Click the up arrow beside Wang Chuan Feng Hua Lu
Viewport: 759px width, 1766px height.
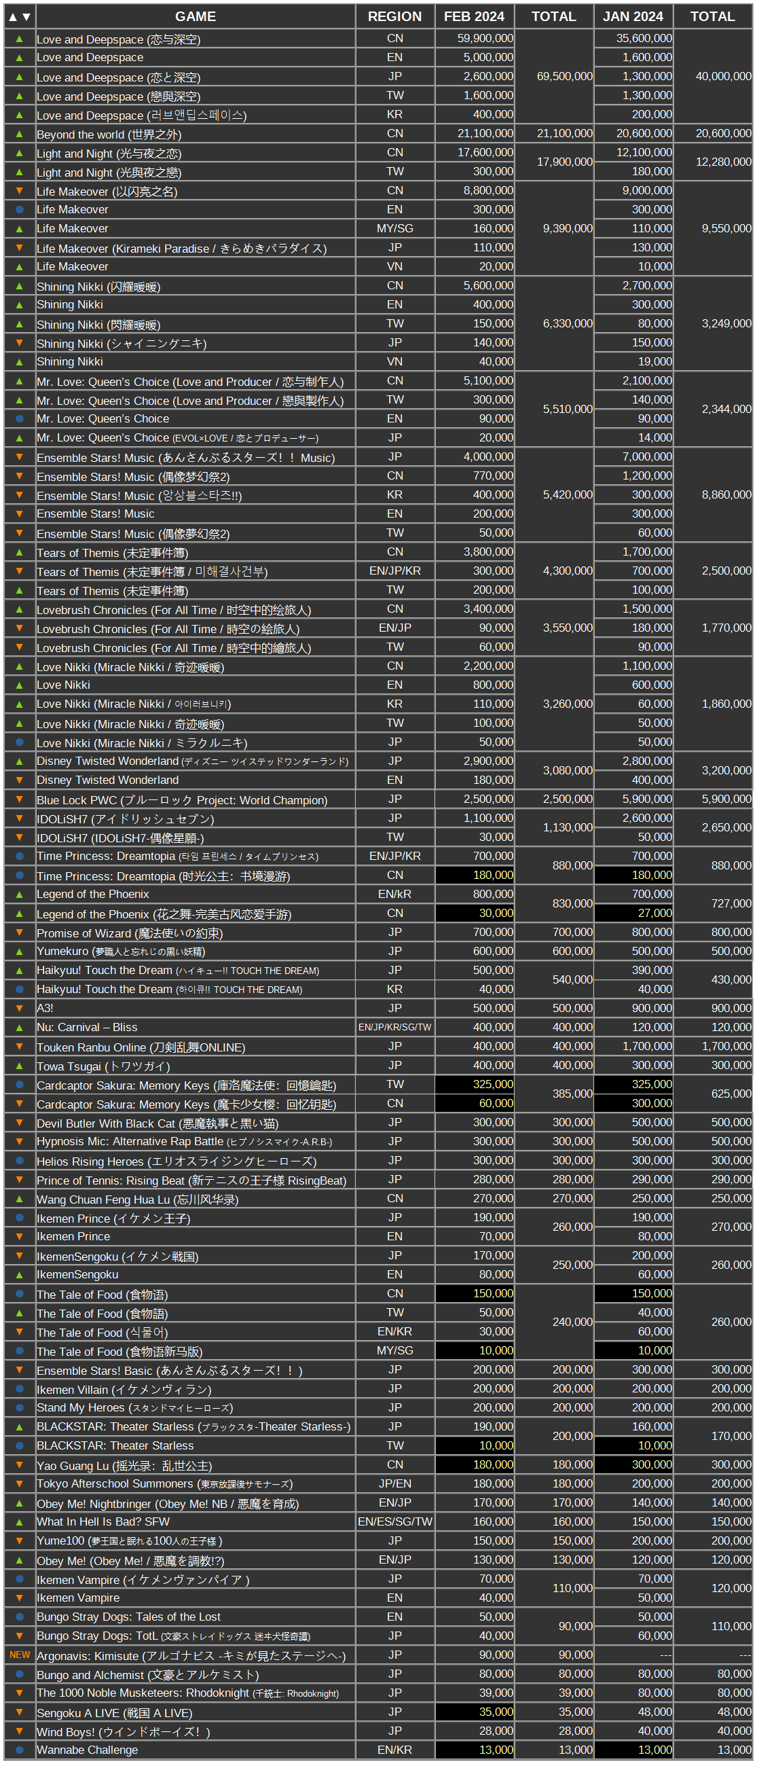click(x=19, y=1198)
